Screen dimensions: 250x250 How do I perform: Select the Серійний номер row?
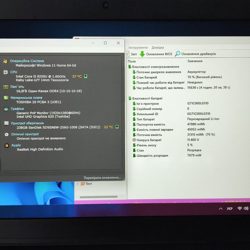point(161,109)
